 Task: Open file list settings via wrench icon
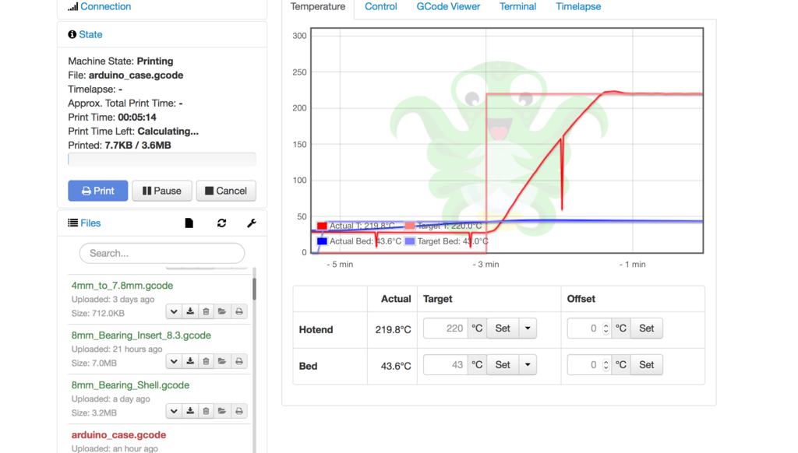[x=251, y=223]
